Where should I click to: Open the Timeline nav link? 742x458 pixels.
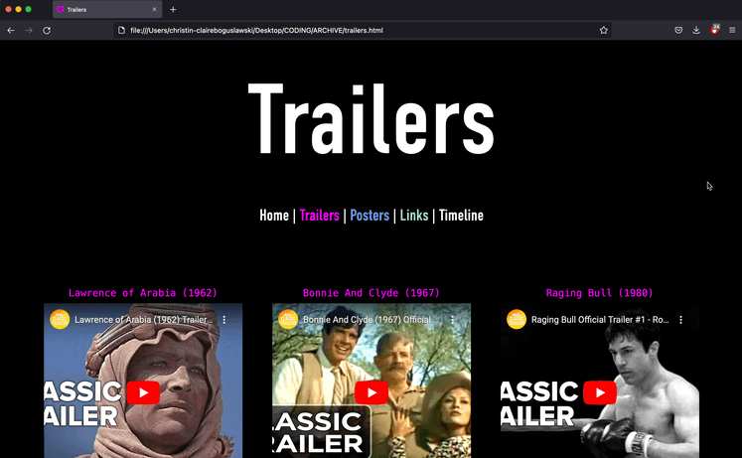[461, 216]
